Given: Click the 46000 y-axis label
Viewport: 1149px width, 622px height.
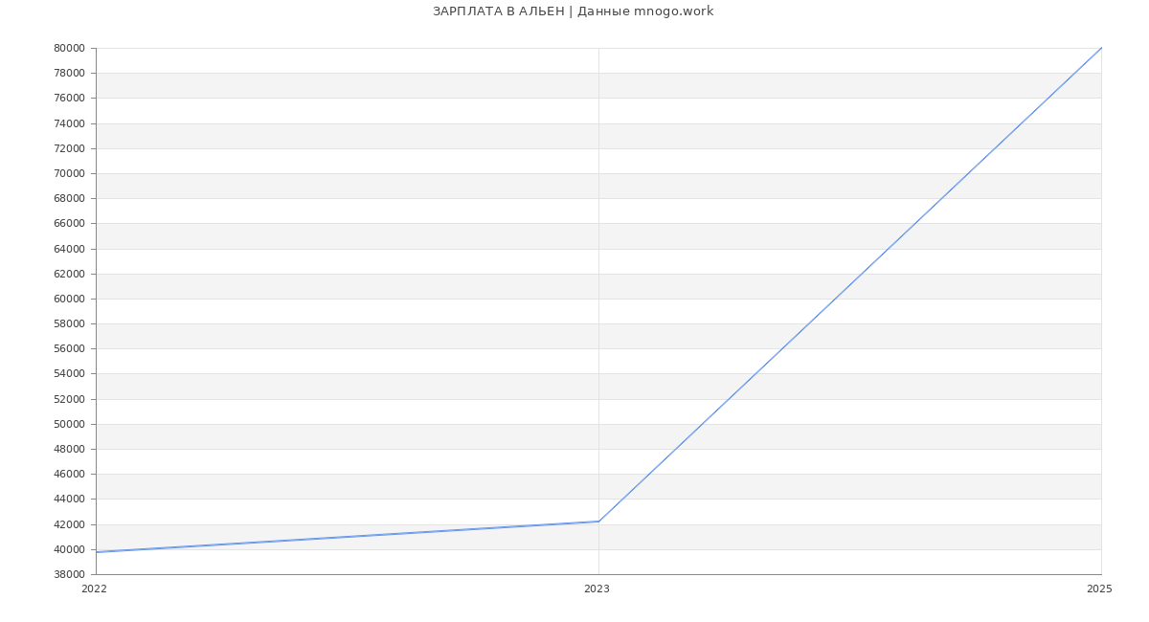Looking at the screenshot, I should click(69, 474).
